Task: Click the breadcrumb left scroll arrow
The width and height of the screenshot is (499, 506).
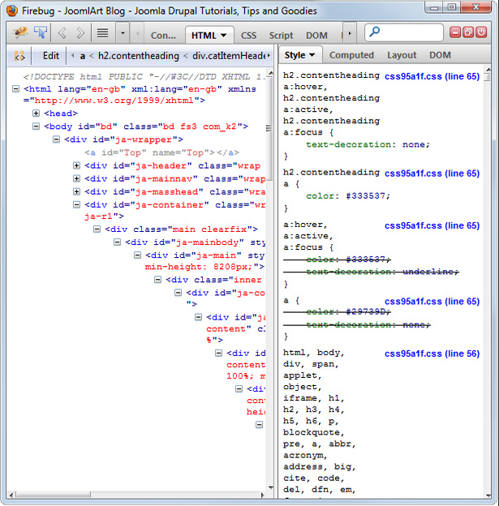Action: click(x=73, y=56)
